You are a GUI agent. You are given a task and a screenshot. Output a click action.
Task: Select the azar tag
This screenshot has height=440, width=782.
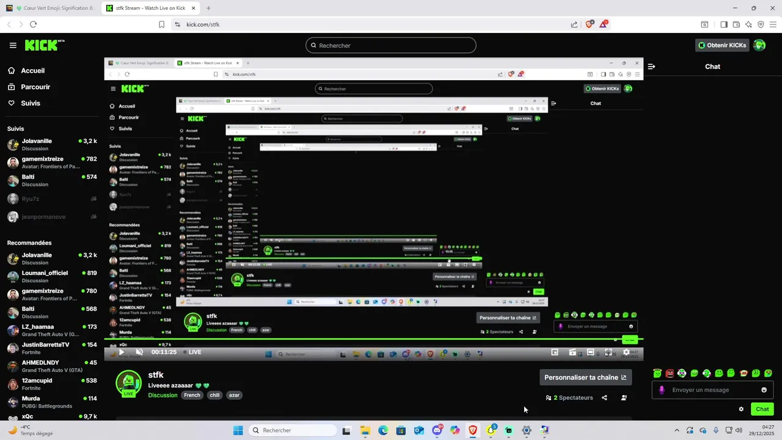click(235, 395)
